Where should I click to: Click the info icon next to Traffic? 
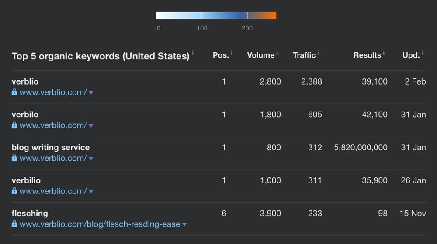coord(318,53)
